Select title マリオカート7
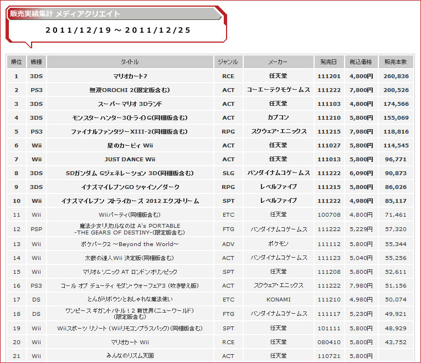The image size is (421, 363). (x=130, y=76)
